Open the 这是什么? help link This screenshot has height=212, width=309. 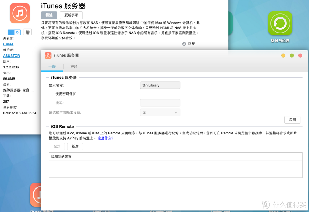105,138
